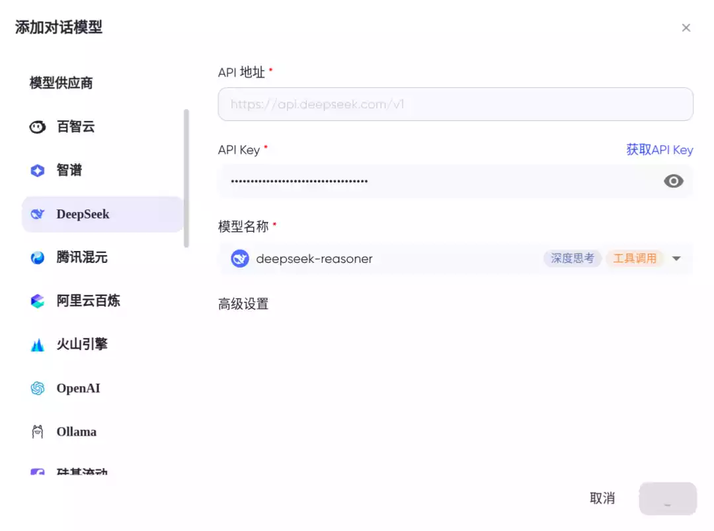714x531 pixels.
Task: Click the 深度思考 capability tag
Action: [x=573, y=258]
